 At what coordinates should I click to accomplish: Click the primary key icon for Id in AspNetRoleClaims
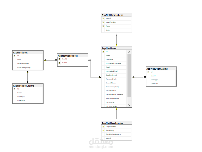15,89
